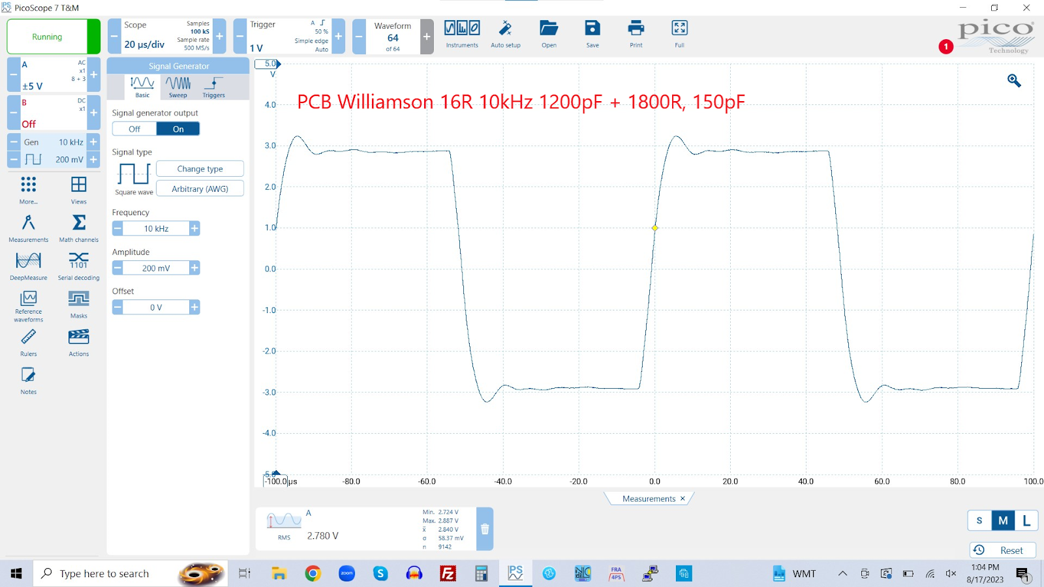
Task: Switch to the Triggers tab
Action: [x=213, y=87]
